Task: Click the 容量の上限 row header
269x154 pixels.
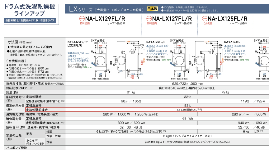Action: (x=14, y=138)
